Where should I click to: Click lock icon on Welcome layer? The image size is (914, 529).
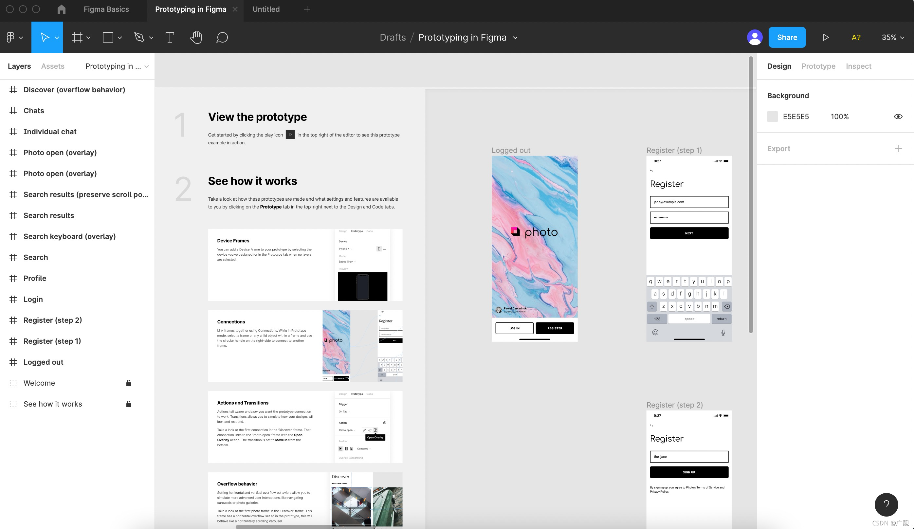click(128, 383)
